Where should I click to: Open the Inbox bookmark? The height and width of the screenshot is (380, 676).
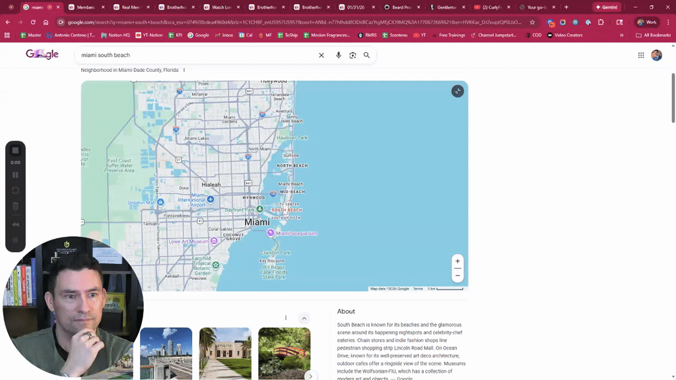point(224,36)
